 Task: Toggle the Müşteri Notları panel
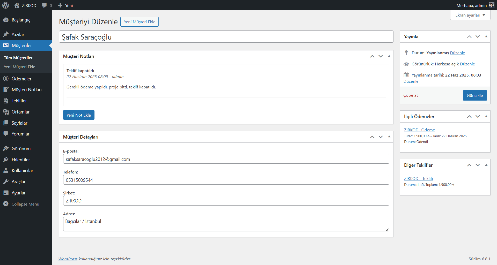389,56
